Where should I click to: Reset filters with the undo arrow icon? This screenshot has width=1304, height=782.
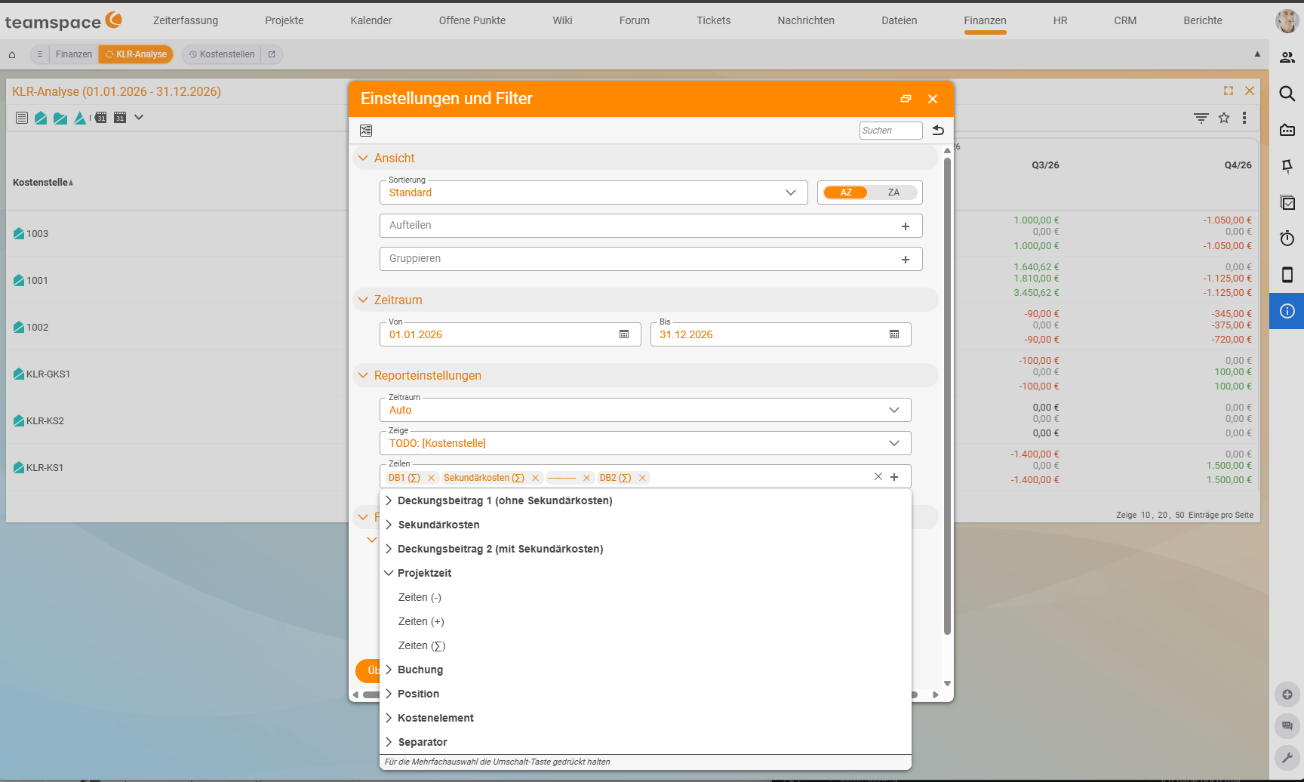[938, 131]
